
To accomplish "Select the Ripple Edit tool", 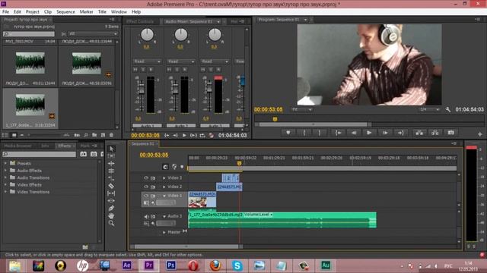I will click(111, 164).
